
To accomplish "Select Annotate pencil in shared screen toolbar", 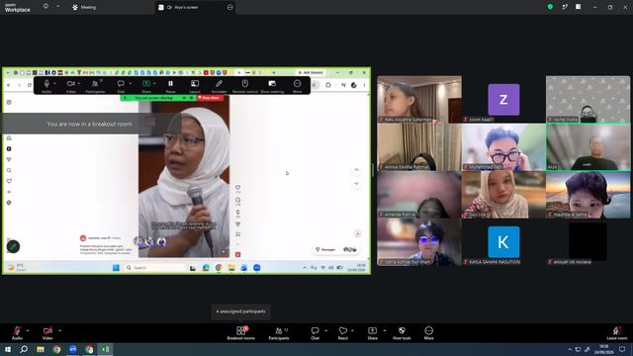I will click(x=219, y=85).
